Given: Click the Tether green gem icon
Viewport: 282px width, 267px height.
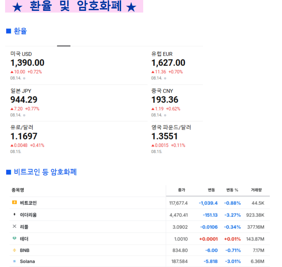Looking at the screenshot, I should (14, 238).
